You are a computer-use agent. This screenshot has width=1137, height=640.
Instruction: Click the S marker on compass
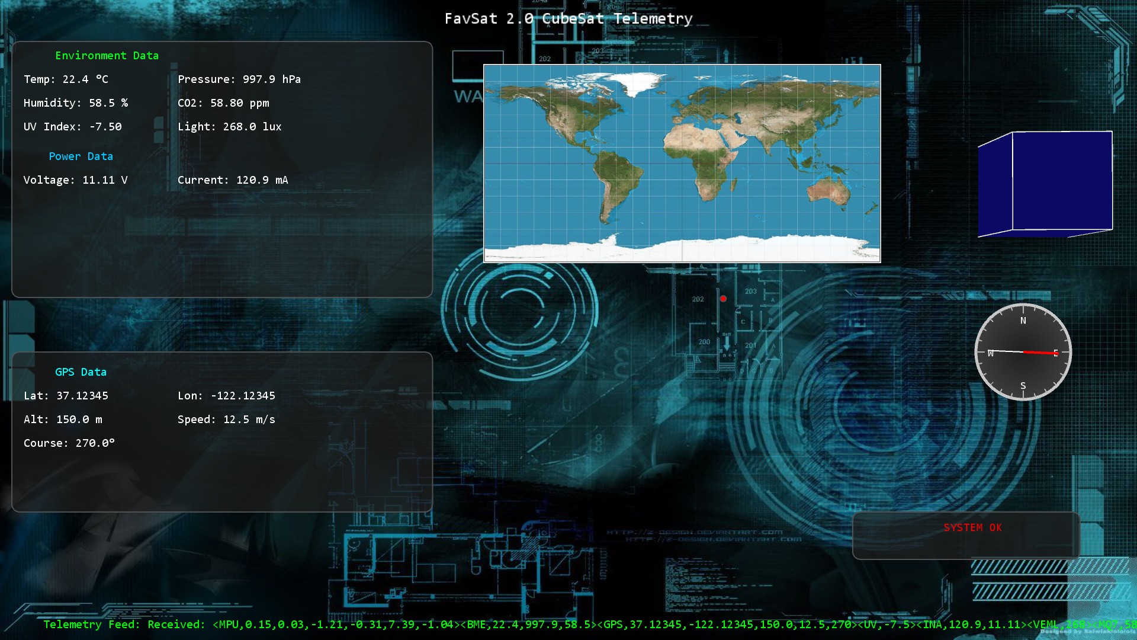pos(1023,386)
